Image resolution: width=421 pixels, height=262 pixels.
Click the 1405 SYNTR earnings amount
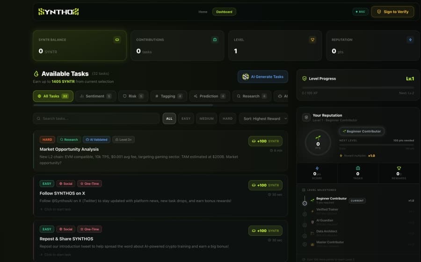click(63, 81)
